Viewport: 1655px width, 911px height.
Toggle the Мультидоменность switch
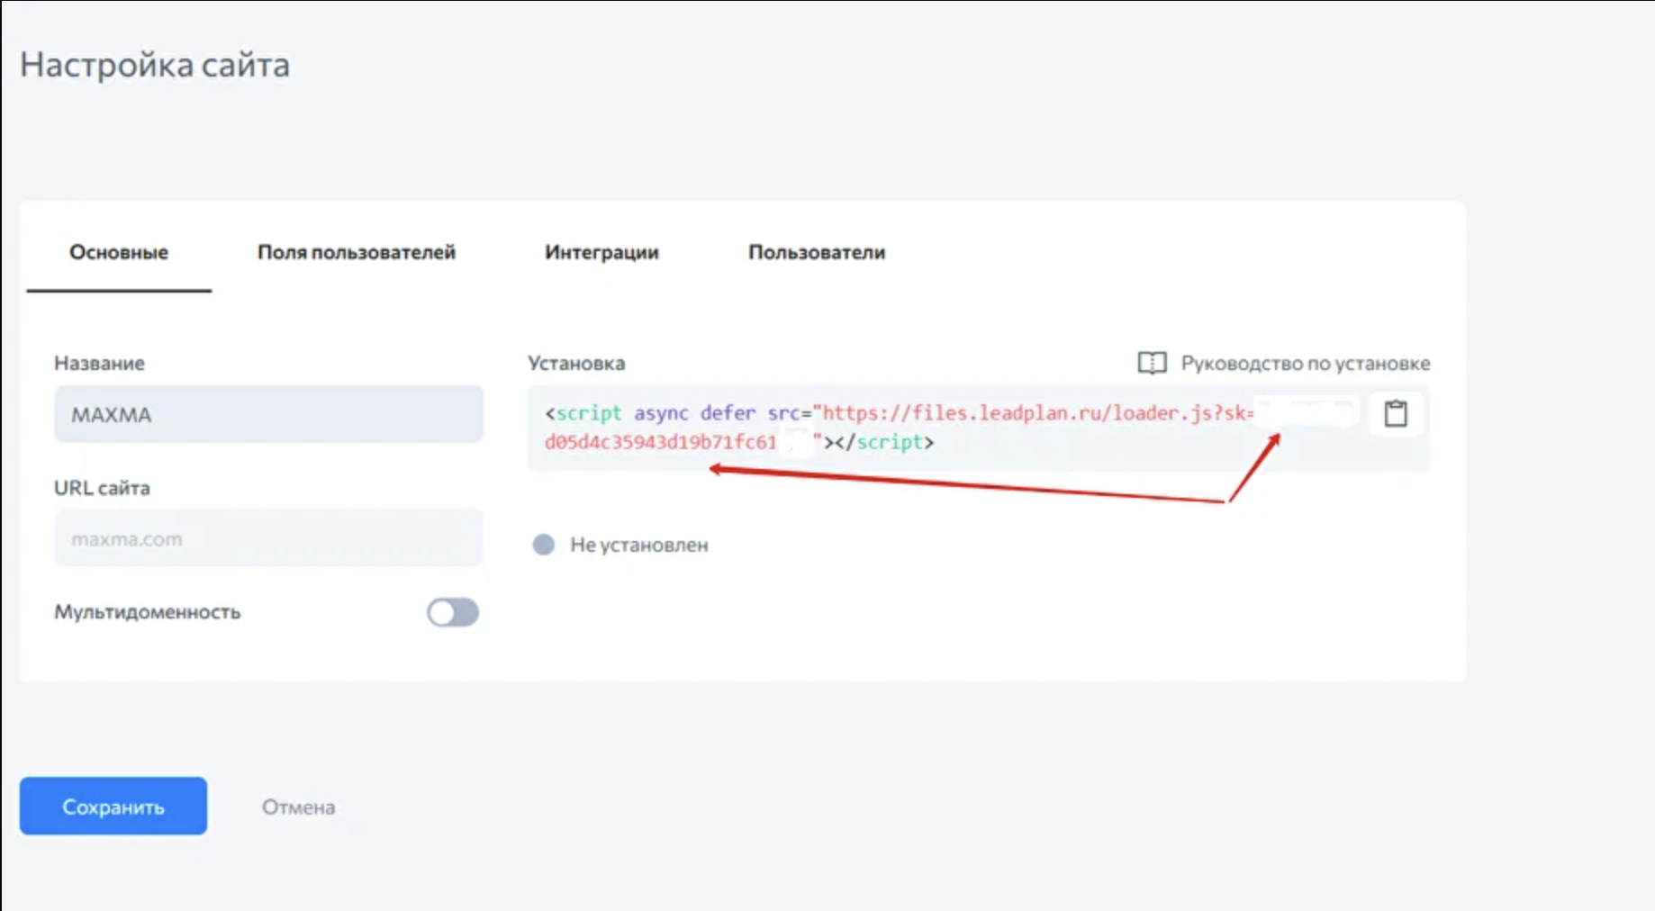(x=453, y=613)
